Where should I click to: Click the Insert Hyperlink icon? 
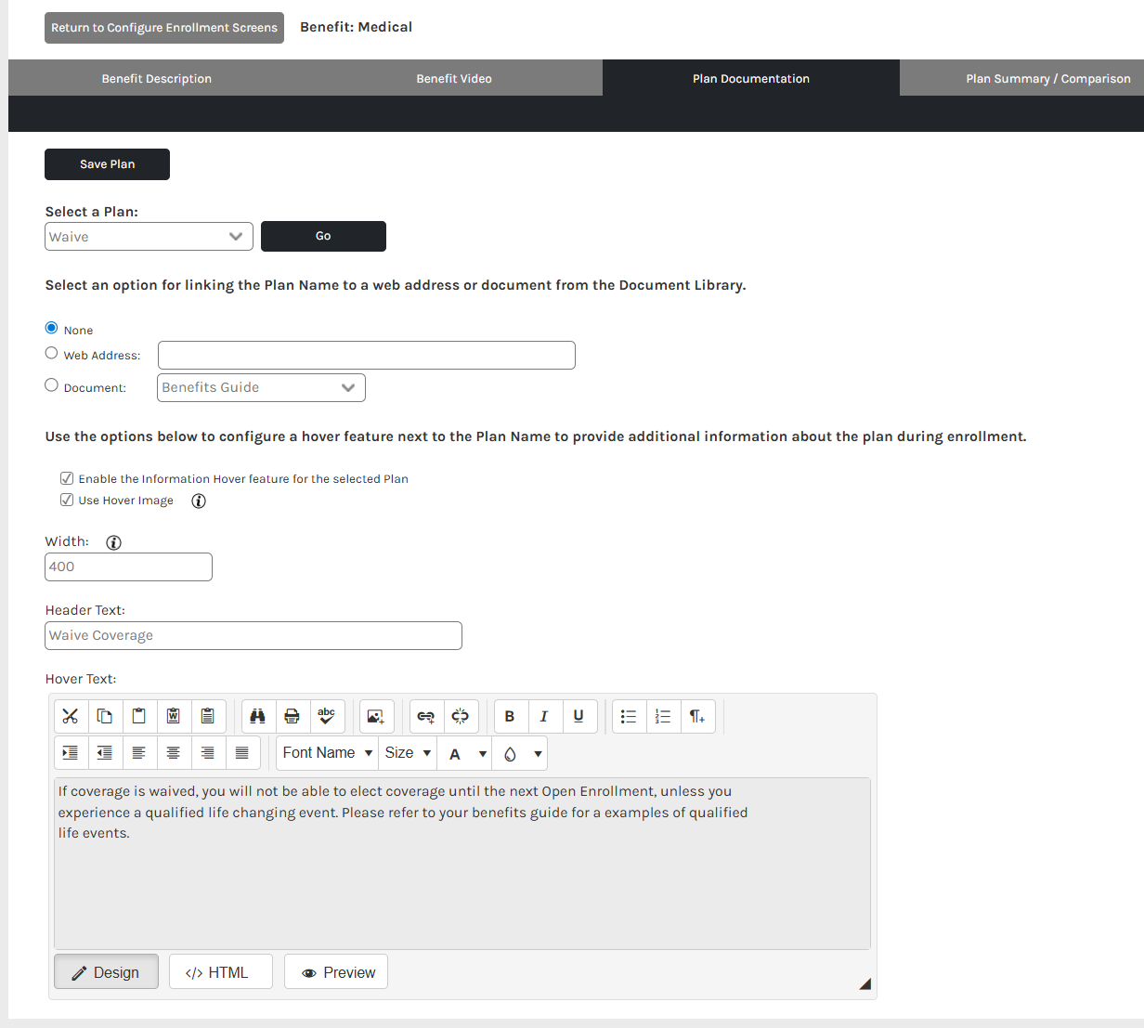426,716
